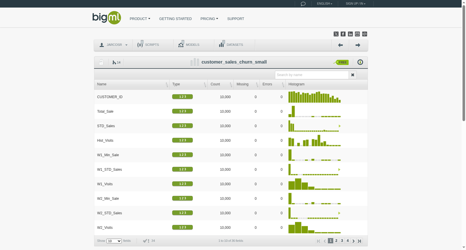Open GETTING STARTED menu item
466x250 pixels.
[175, 19]
